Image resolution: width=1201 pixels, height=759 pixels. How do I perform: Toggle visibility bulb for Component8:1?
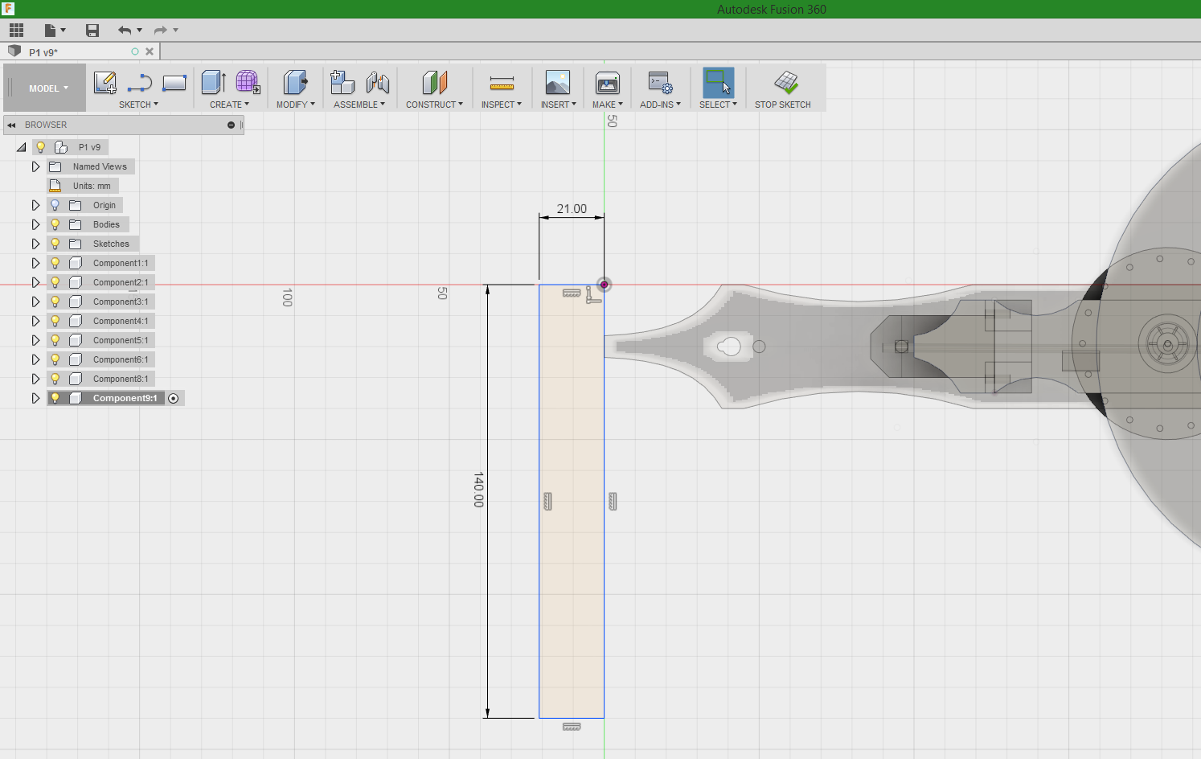click(55, 379)
